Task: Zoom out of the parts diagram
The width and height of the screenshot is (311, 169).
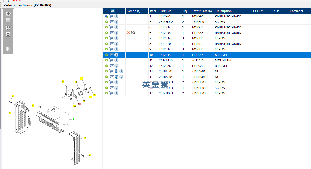Action: point(8,20)
